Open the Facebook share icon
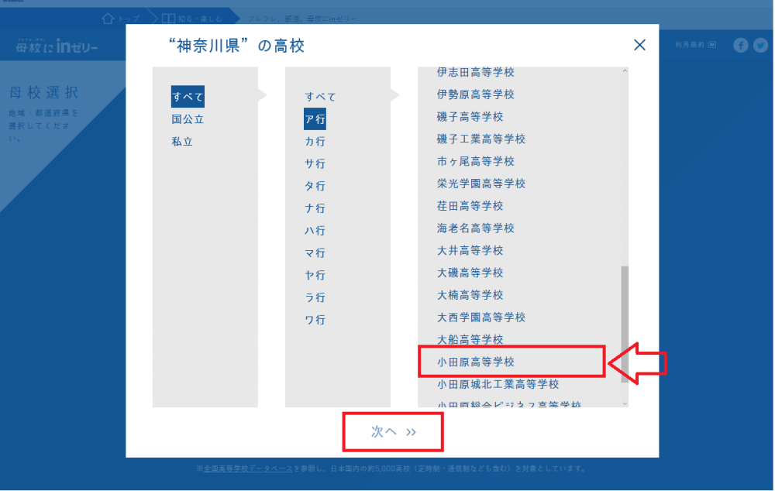The width and height of the screenshot is (775, 491). point(741,46)
